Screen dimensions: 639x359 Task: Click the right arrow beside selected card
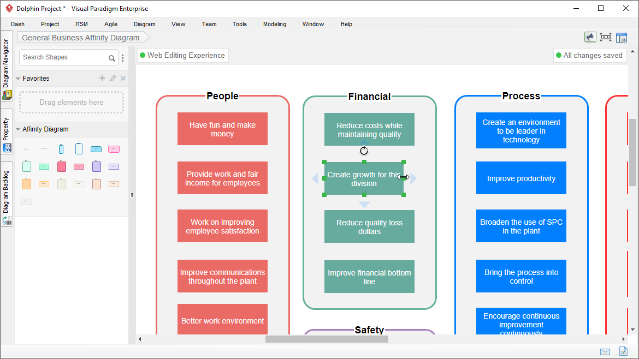coord(413,178)
